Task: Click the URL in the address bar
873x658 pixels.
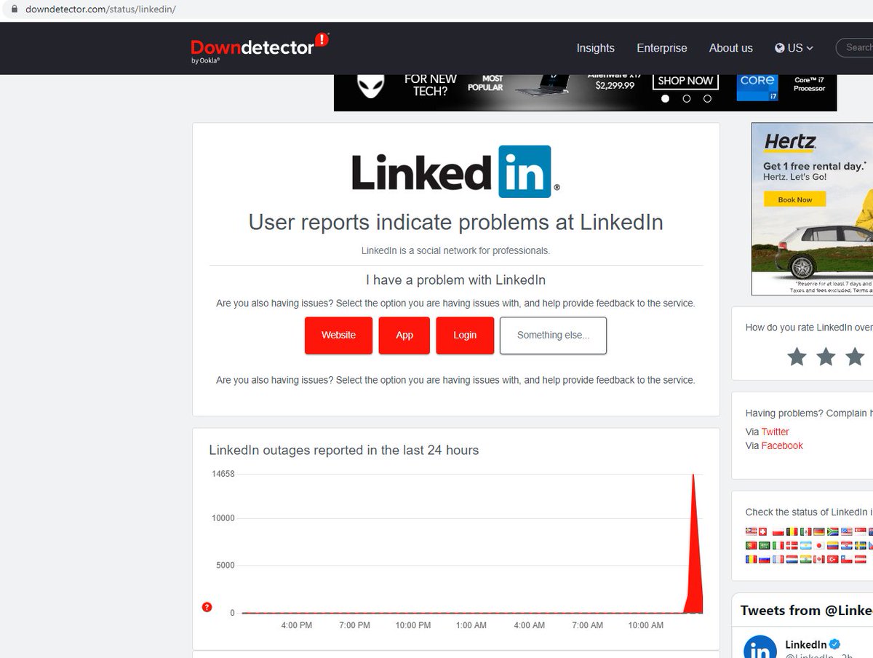Action: tap(100, 9)
